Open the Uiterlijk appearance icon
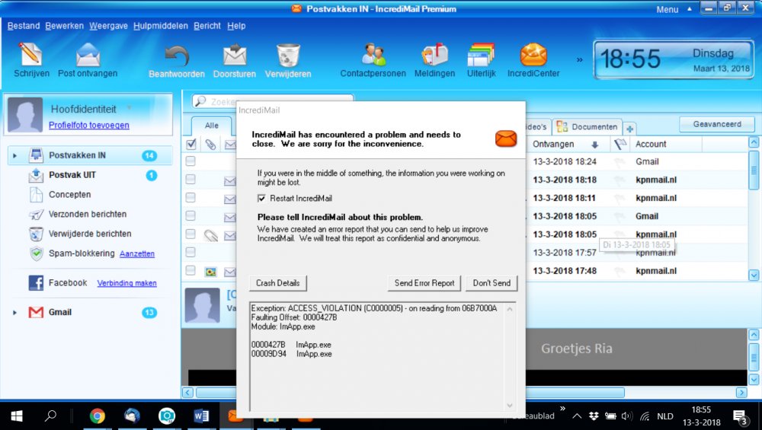The height and width of the screenshot is (430, 762). point(482,55)
